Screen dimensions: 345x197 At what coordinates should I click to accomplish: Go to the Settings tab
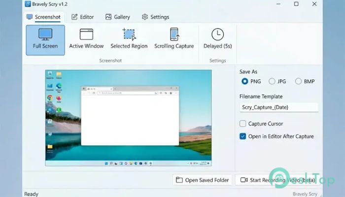click(155, 17)
